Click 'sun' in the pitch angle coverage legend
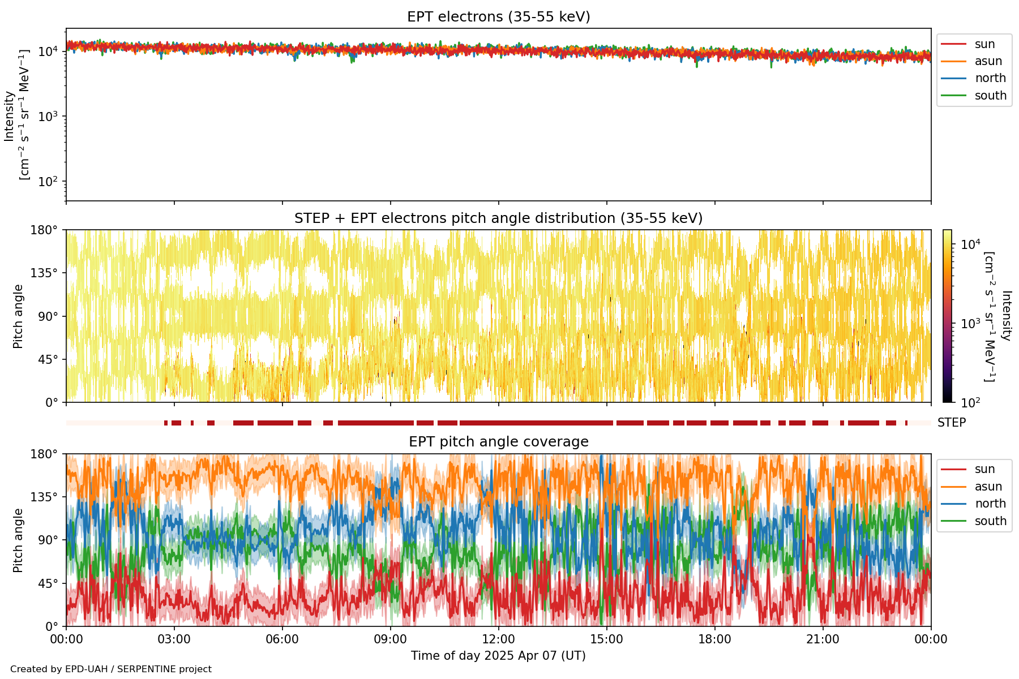The width and height of the screenshot is (1019, 679). pos(984,469)
